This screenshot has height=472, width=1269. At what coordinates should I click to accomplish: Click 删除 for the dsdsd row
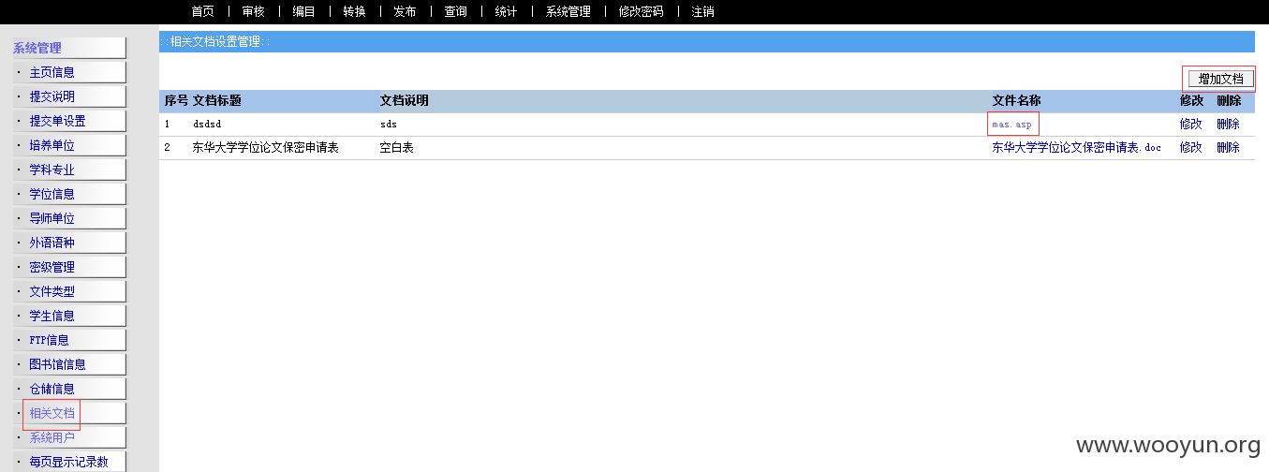point(1228,124)
